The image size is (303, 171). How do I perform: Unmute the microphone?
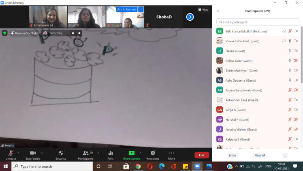(11, 153)
